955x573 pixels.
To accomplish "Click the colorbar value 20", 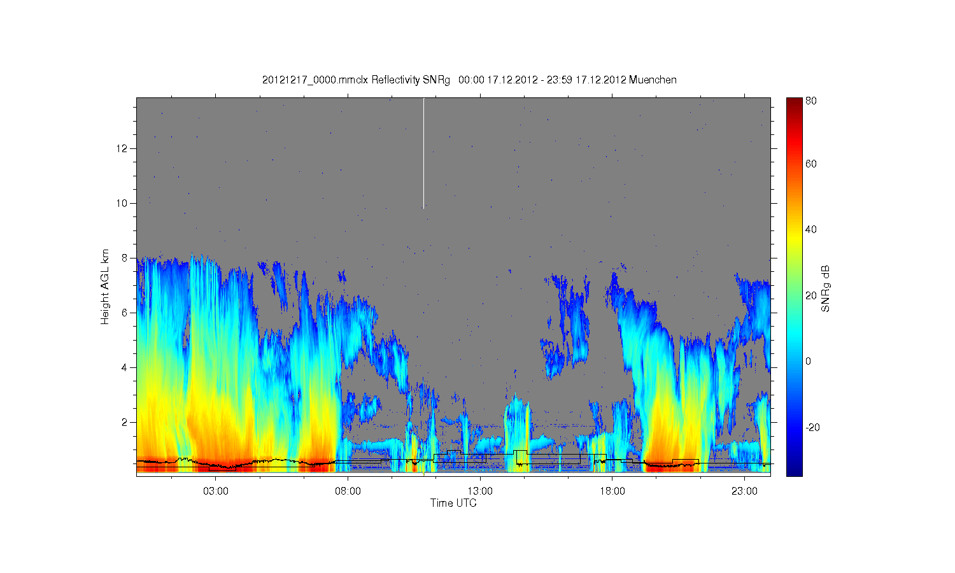I will tap(811, 295).
